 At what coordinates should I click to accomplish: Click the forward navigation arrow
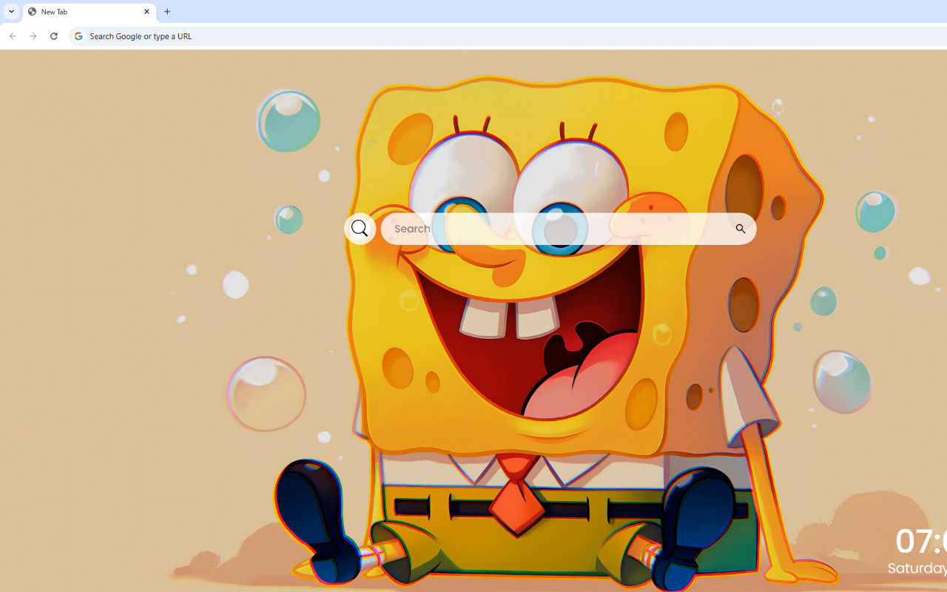click(33, 36)
